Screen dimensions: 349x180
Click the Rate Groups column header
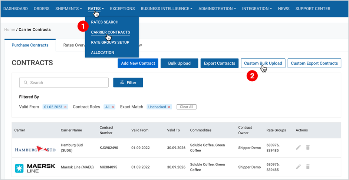click(x=276, y=130)
